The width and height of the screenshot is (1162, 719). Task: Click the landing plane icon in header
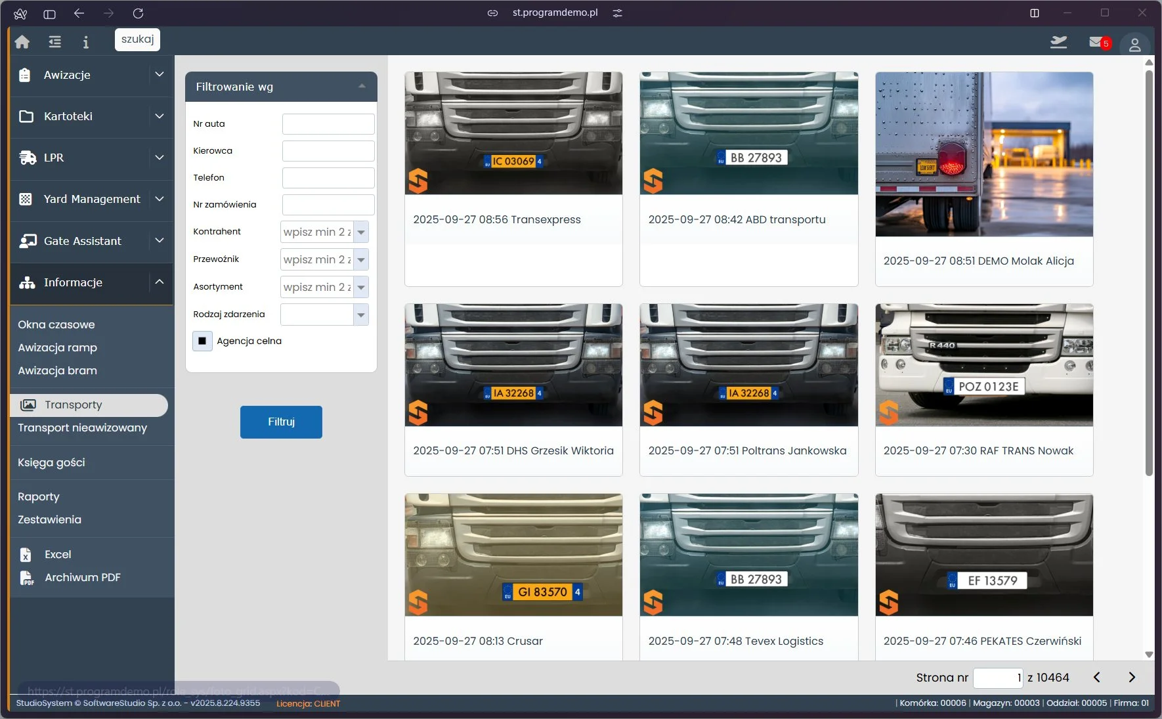[1058, 42]
